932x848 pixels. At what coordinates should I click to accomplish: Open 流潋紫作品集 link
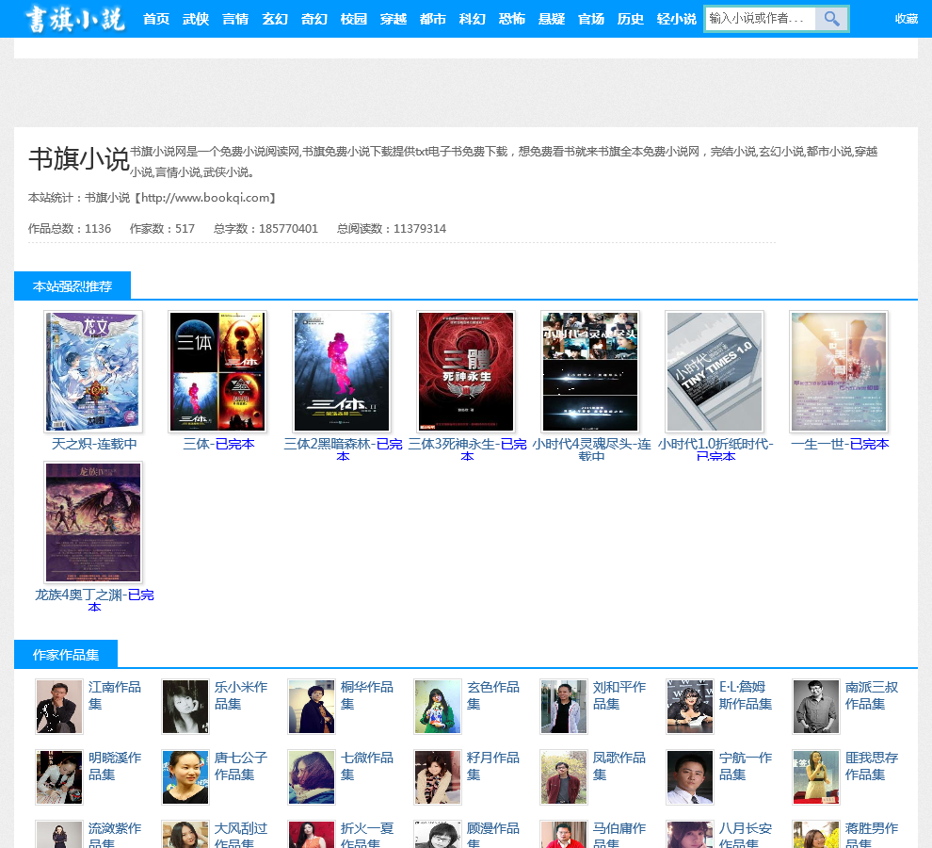[115, 834]
